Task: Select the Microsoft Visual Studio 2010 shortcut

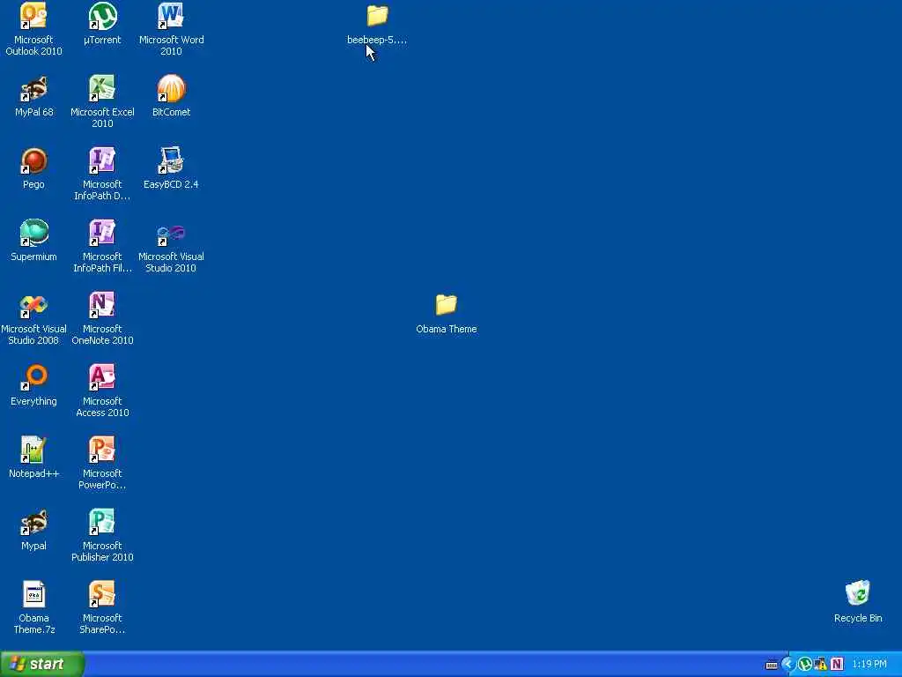Action: (x=171, y=246)
